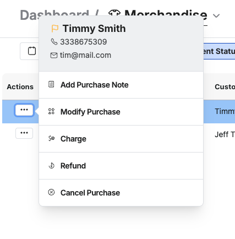Click the note icon for Add Purchase Note

pyautogui.click(x=51, y=84)
